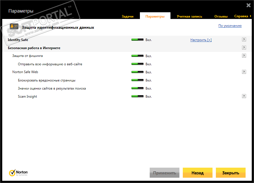Click the Защита от фишинга label
254x183 pixels.
coord(27,56)
